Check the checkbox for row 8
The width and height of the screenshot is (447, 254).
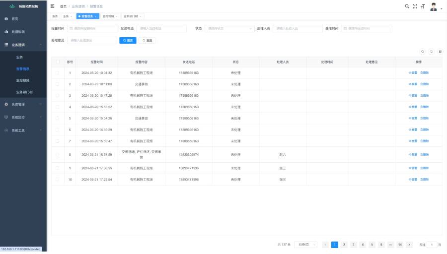(57, 155)
